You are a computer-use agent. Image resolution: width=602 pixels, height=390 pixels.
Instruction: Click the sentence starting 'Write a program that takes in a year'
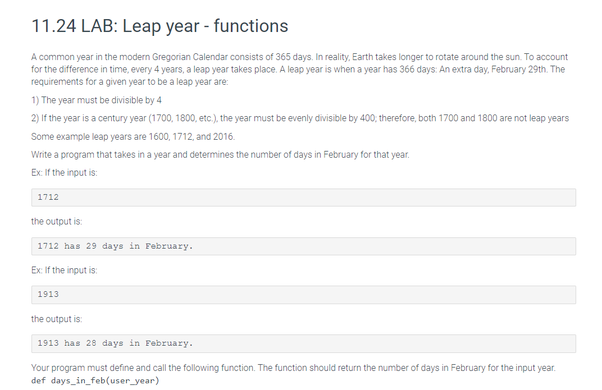point(220,155)
